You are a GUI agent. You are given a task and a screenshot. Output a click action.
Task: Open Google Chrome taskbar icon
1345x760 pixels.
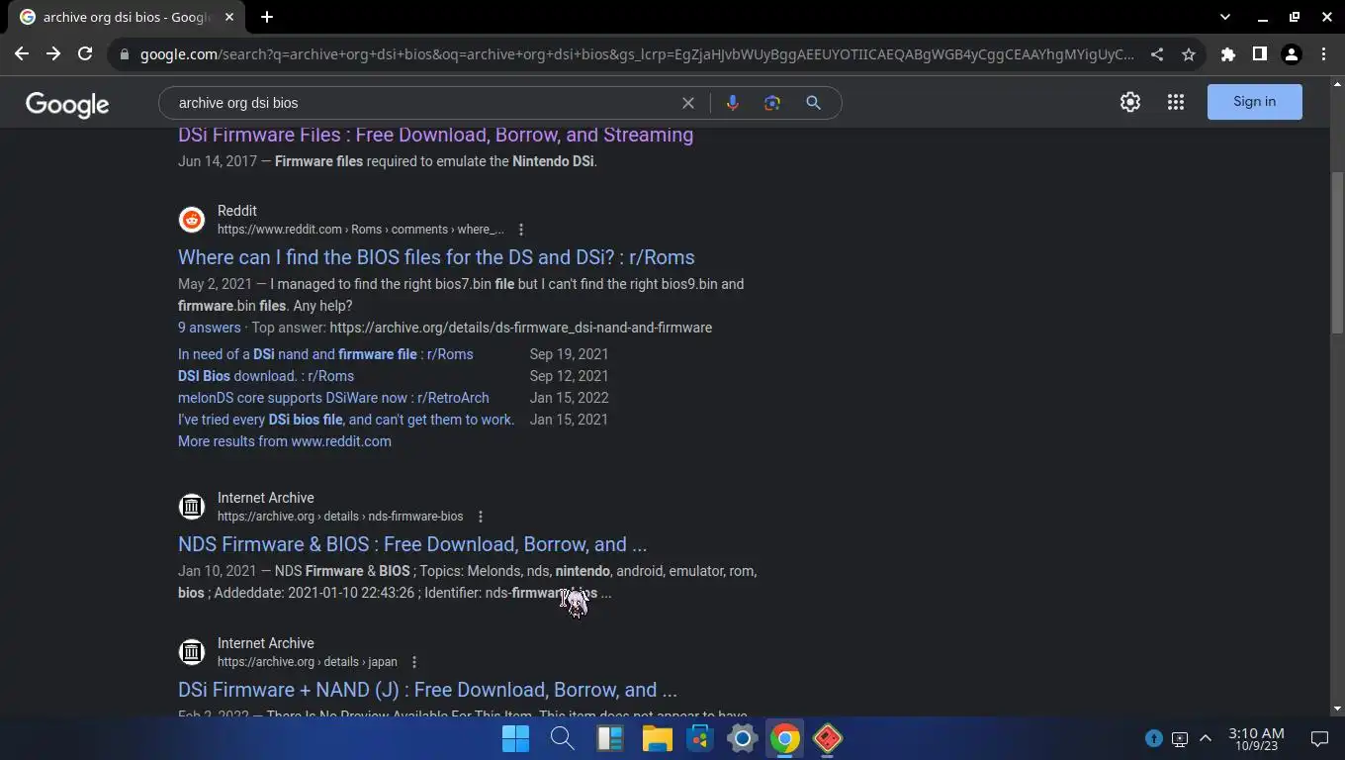(x=785, y=738)
